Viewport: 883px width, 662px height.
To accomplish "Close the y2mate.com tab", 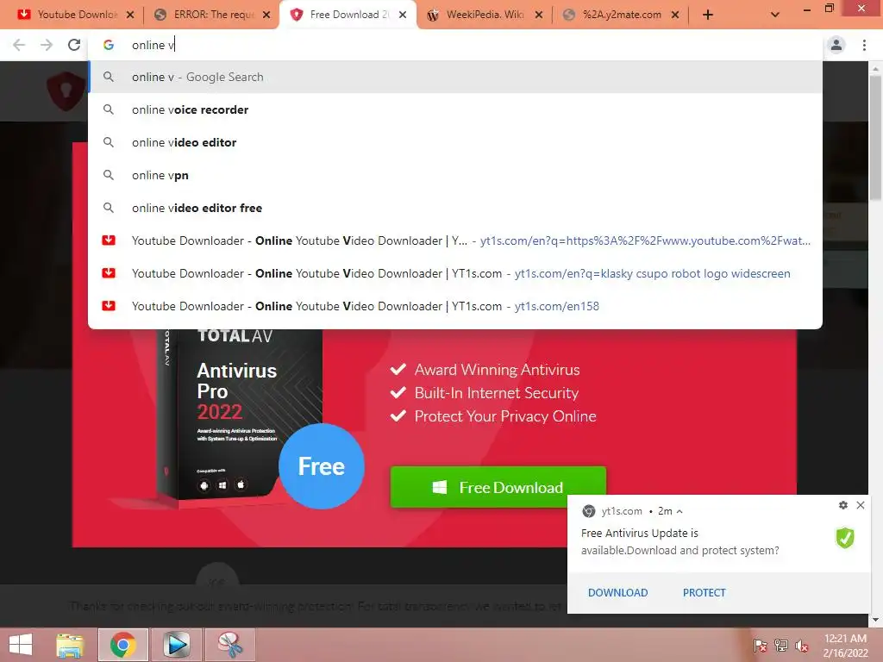I will (675, 16).
